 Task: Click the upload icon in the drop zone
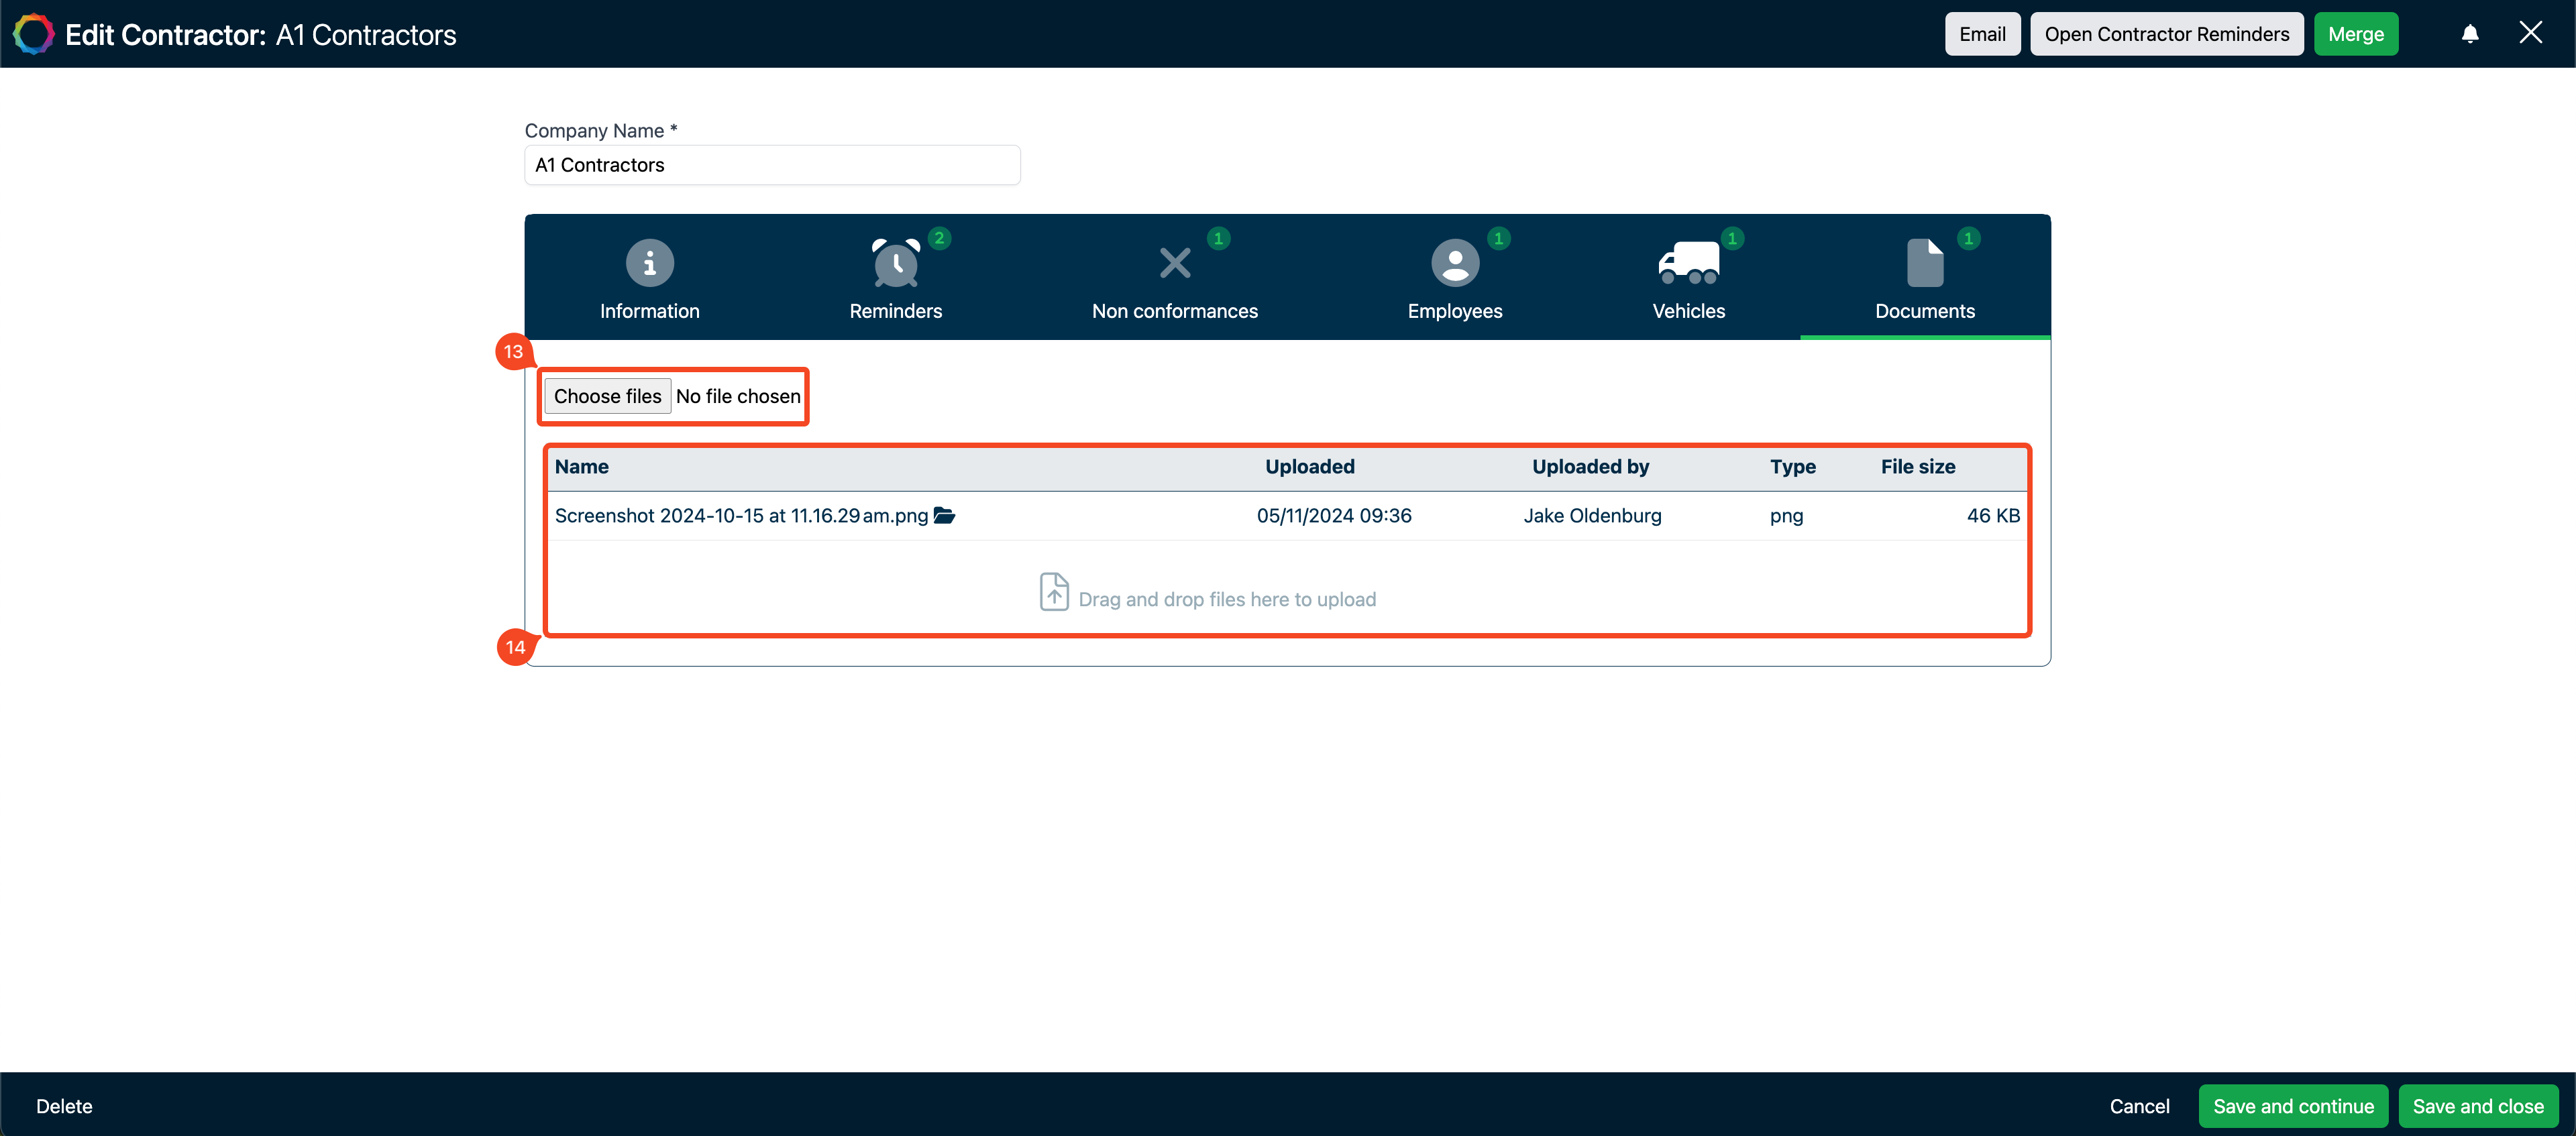point(1054,592)
